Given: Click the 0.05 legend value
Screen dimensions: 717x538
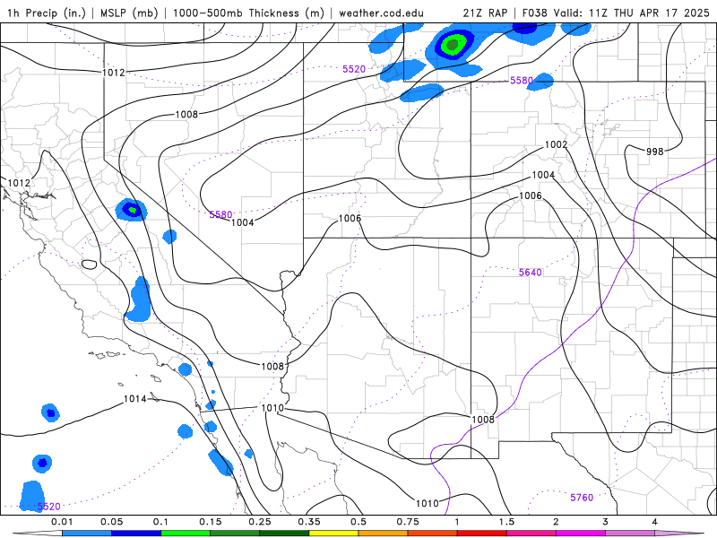Looking at the screenshot, I should click(111, 522).
